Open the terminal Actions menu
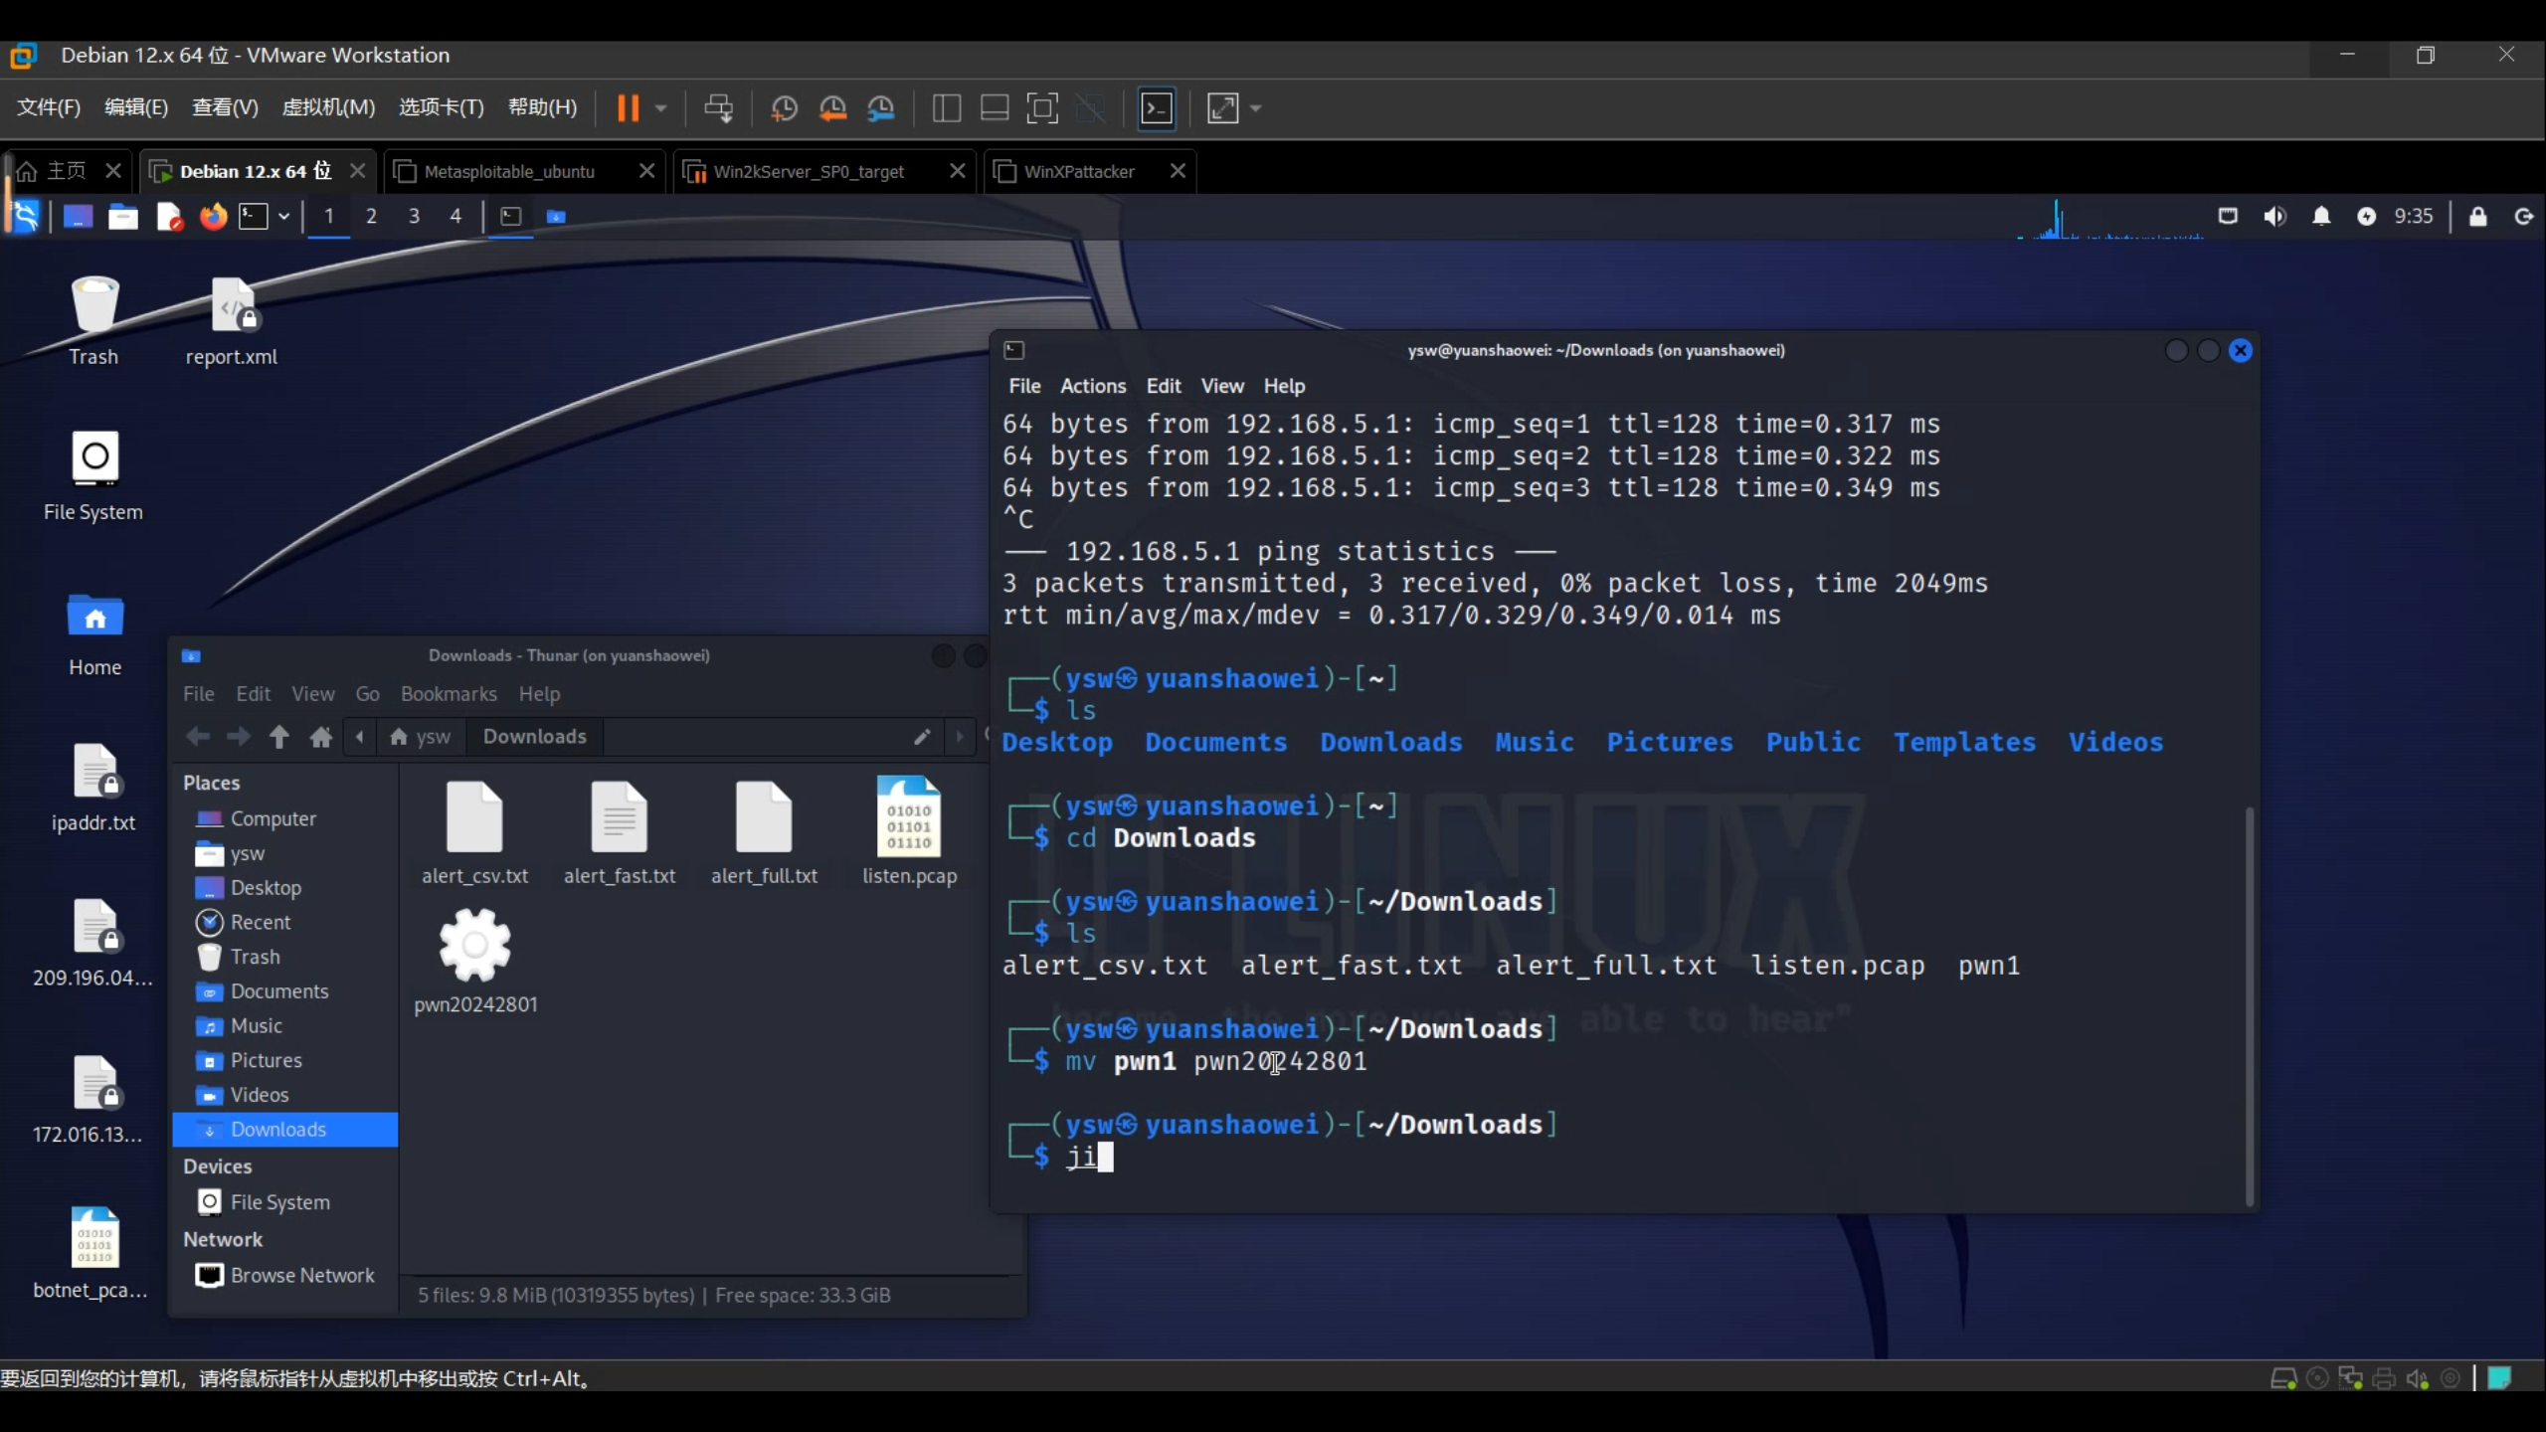2546x1432 pixels. pos(1092,386)
